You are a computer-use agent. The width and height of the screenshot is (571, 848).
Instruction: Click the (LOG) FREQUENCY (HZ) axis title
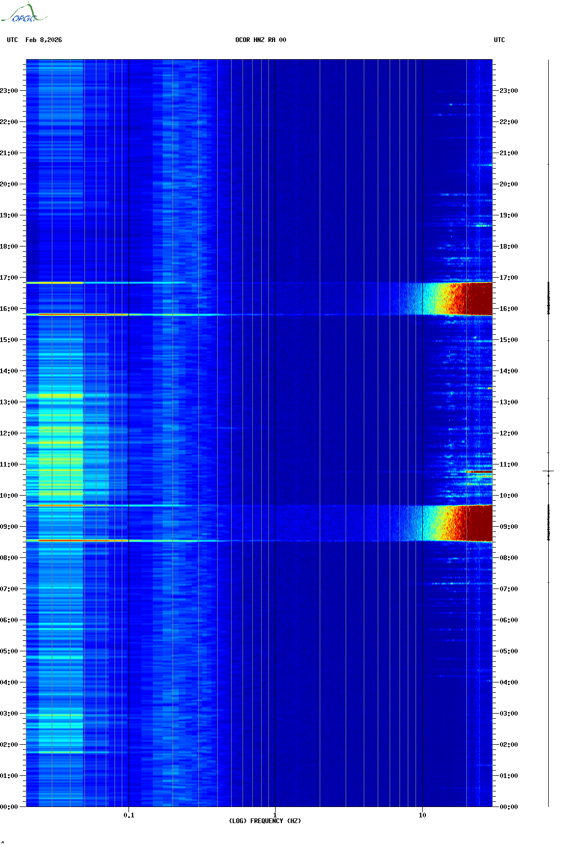click(265, 821)
